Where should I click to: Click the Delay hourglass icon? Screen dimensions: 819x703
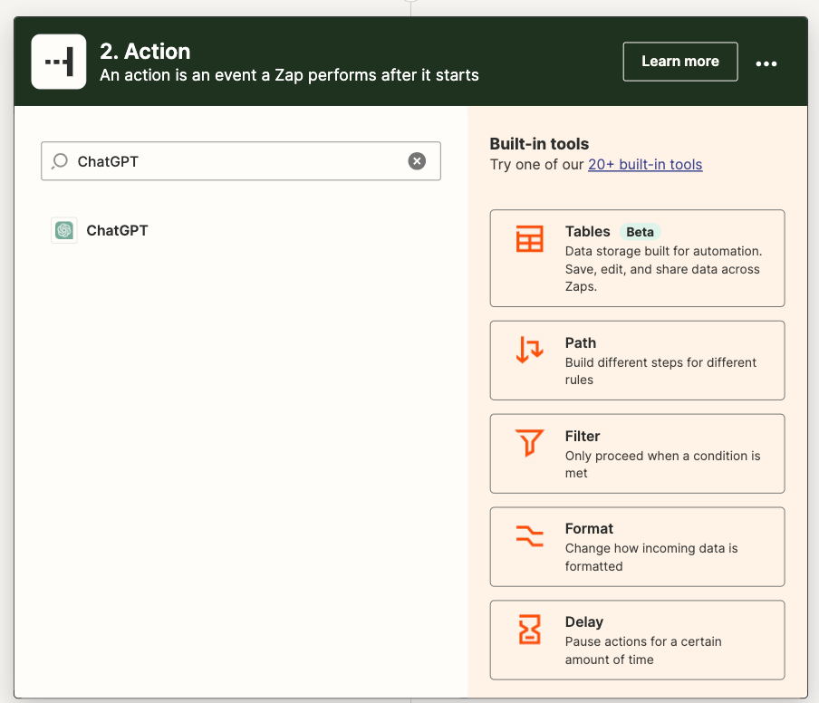pyautogui.click(x=529, y=630)
